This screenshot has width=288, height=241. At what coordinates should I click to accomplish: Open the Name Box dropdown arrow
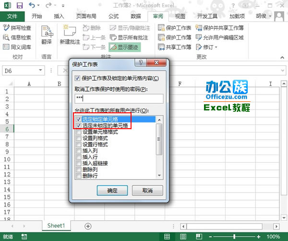41,71
